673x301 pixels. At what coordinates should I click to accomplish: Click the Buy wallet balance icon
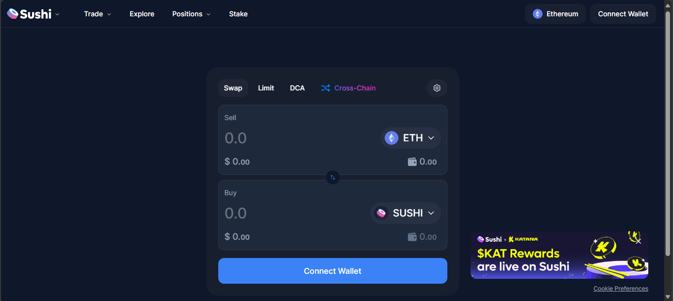412,237
